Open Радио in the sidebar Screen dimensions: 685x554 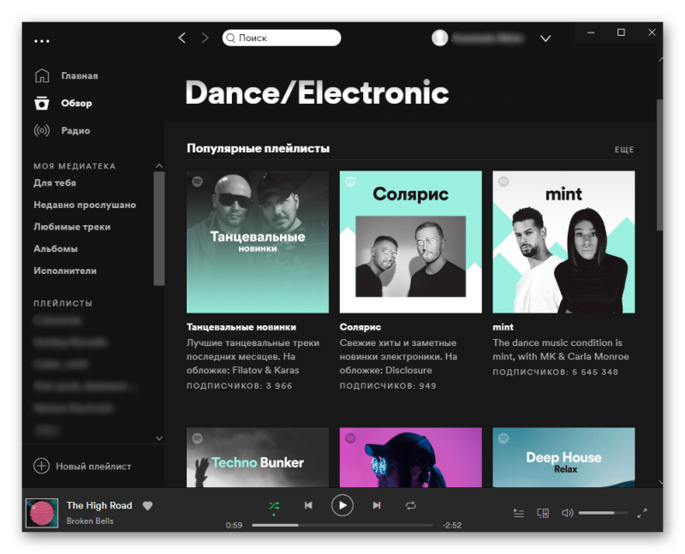tap(75, 131)
